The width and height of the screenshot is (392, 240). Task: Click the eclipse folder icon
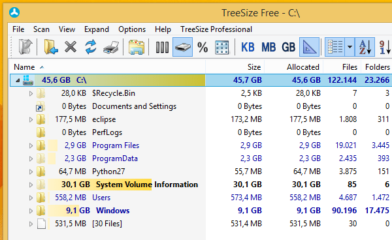tap(41, 119)
